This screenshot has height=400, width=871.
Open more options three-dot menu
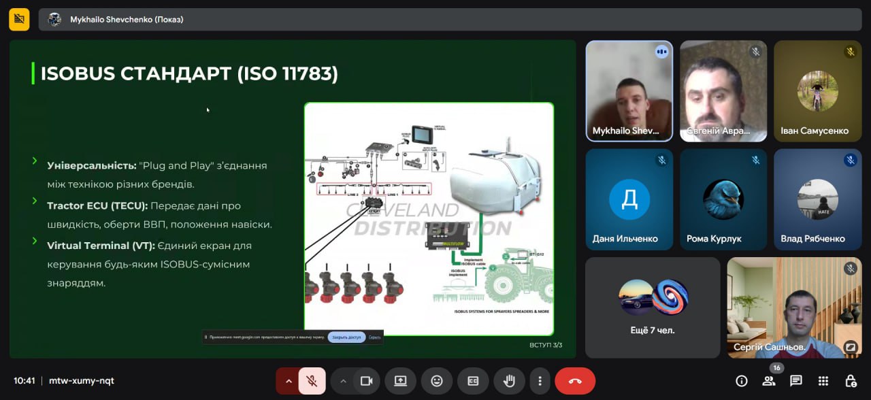(540, 381)
